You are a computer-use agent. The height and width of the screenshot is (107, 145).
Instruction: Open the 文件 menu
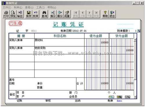[7, 8]
